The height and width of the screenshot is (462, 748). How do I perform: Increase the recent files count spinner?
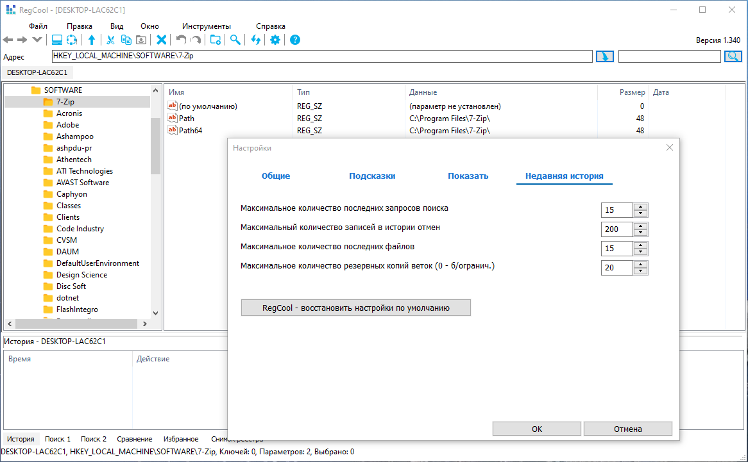point(641,245)
